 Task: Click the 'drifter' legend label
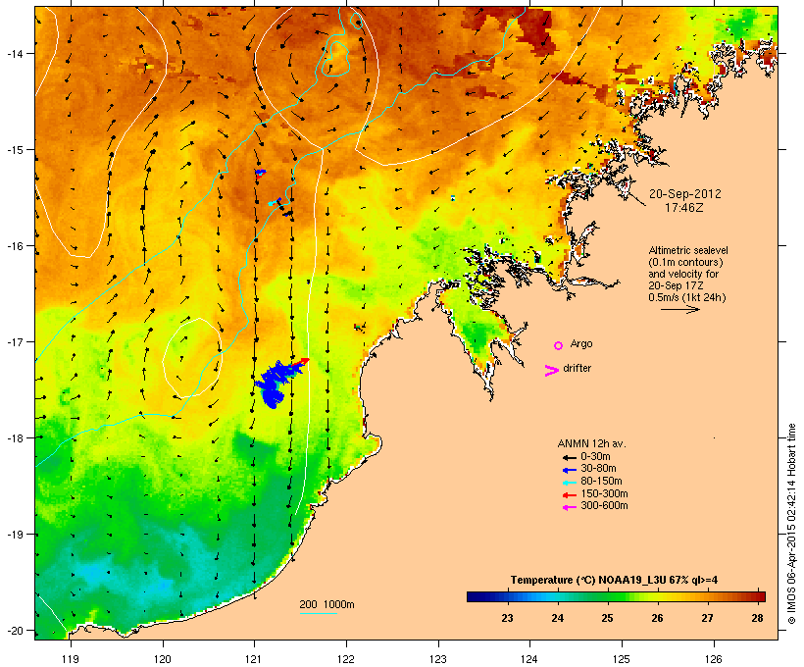coord(577,368)
